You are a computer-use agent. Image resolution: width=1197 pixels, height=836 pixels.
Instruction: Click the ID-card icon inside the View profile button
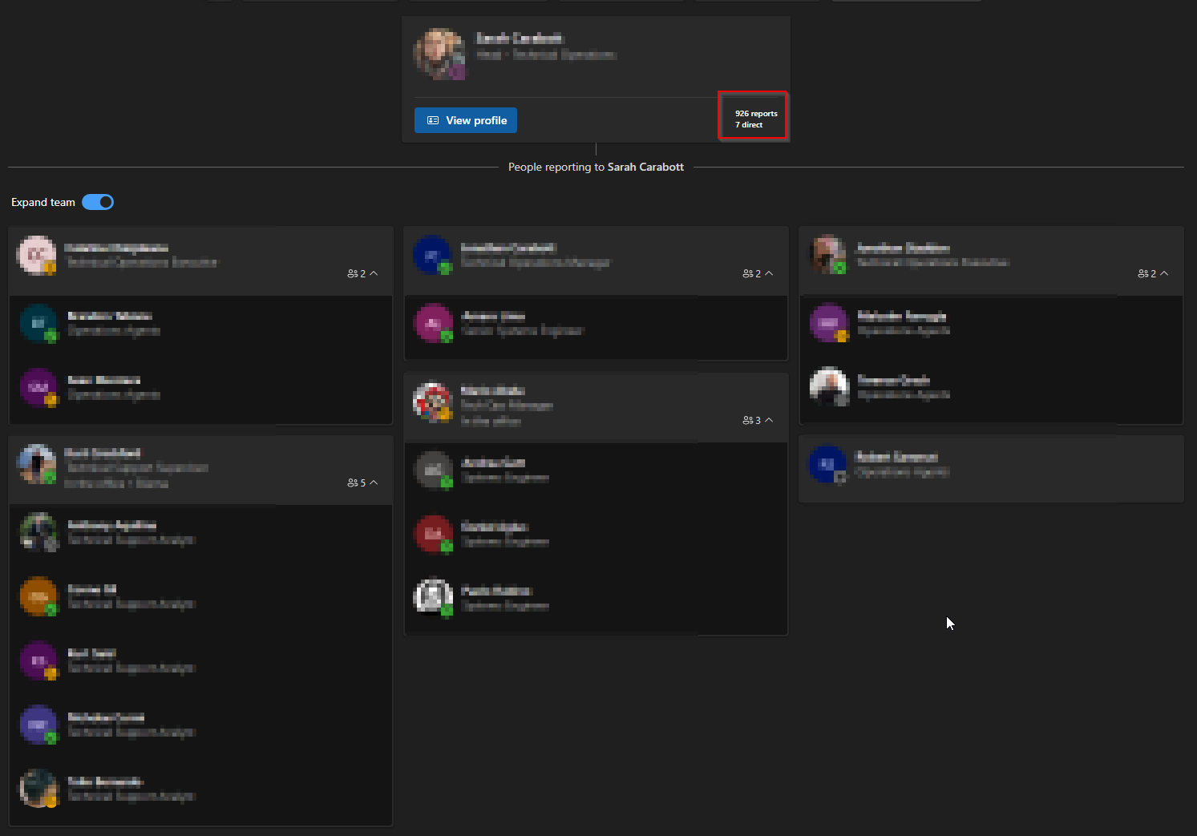pos(432,120)
